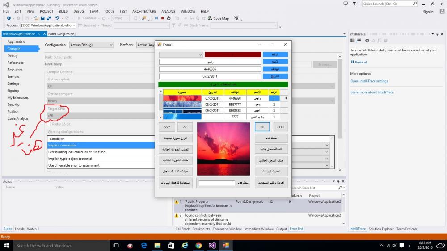Image resolution: width=447 pixels, height=251 pixels.
Task: Click the Form1 field containing 07/2/2011
Action: (x=210, y=76)
